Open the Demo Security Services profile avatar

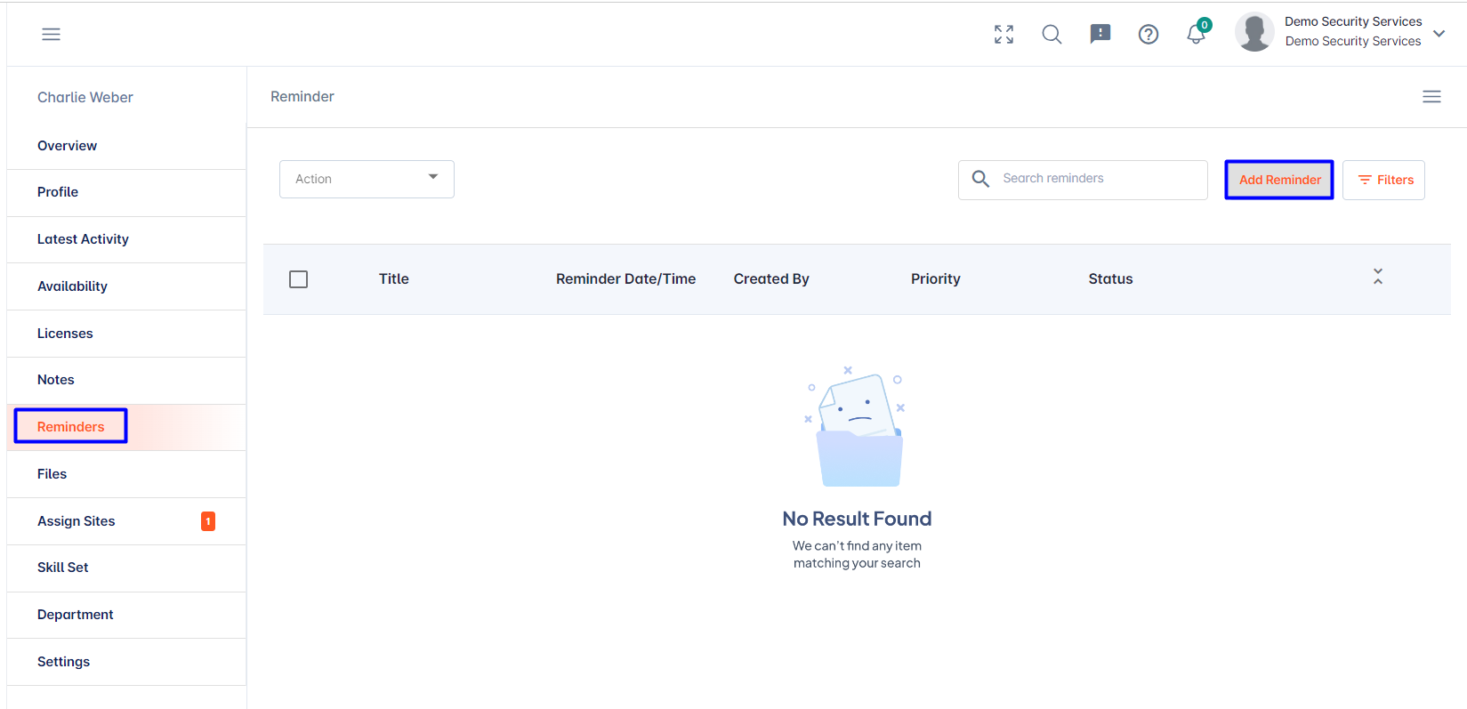1254,32
